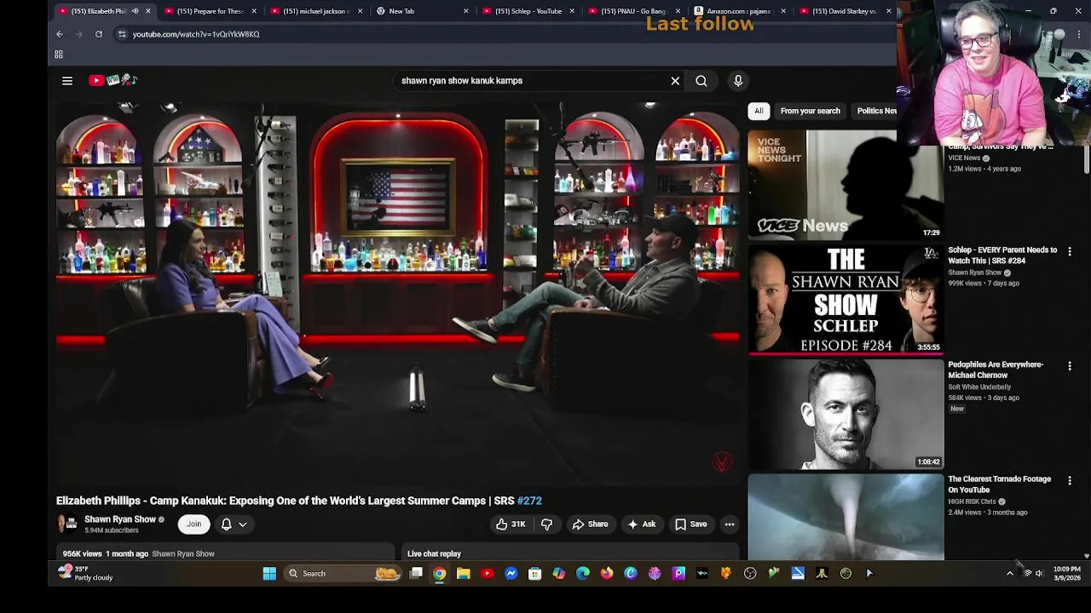The image size is (1091, 613).
Task: Open Windows Start menu
Action: click(x=269, y=574)
